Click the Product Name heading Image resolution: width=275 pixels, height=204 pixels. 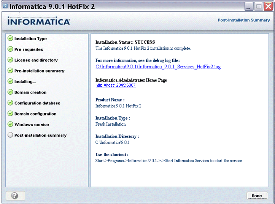(x=110, y=100)
